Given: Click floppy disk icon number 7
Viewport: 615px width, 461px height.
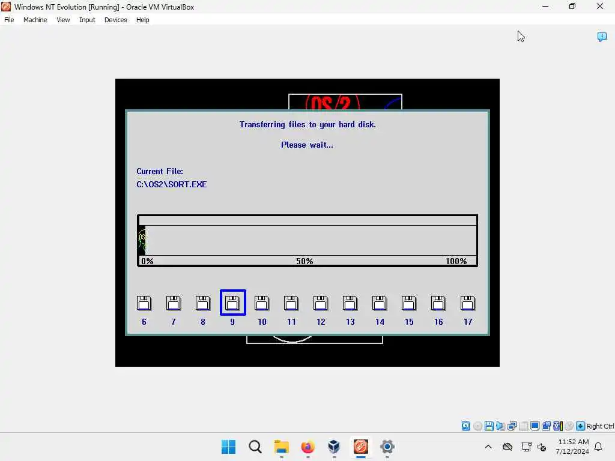Looking at the screenshot, I should (x=174, y=303).
